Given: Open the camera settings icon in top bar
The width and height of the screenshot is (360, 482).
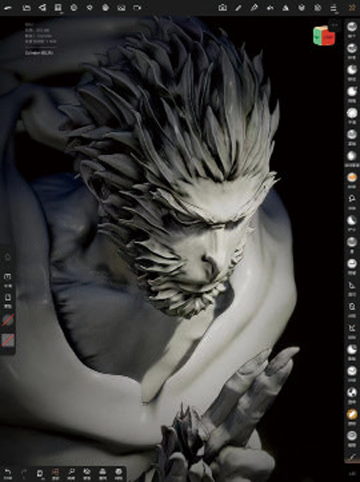Looking at the screenshot, I should pyautogui.click(x=137, y=8).
